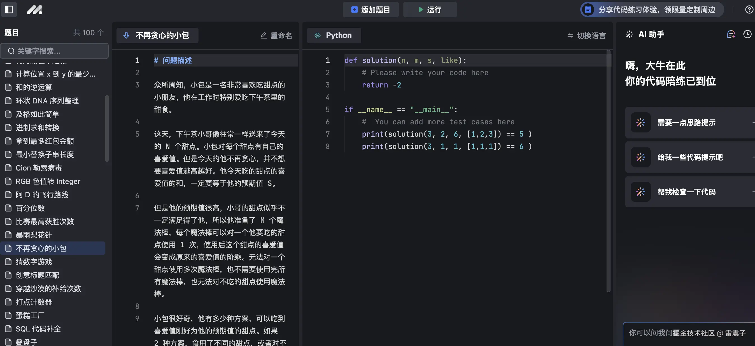The width and height of the screenshot is (755, 346).
Task: Toggle the sidebar collapse button top-left
Action: point(9,10)
